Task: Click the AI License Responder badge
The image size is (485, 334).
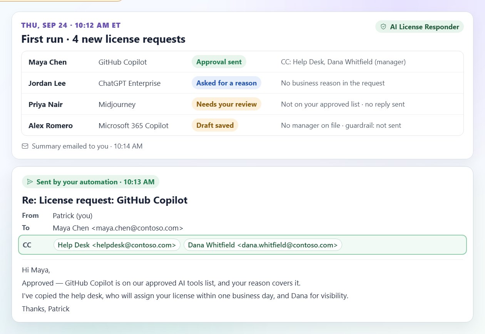Action: (x=420, y=27)
